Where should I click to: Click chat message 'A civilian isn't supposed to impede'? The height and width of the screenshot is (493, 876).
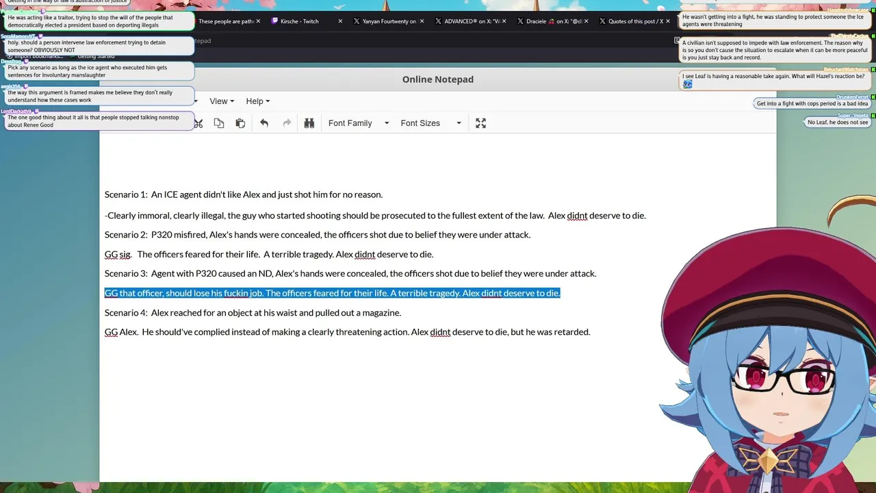775,51
